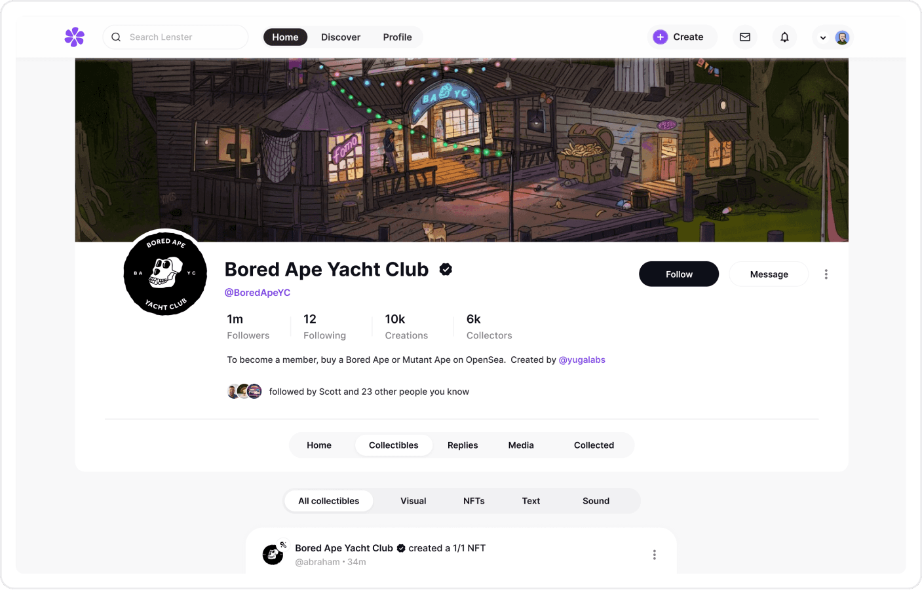Select the Collected profile tab
Viewport: 922px width, 590px height.
[x=594, y=445]
